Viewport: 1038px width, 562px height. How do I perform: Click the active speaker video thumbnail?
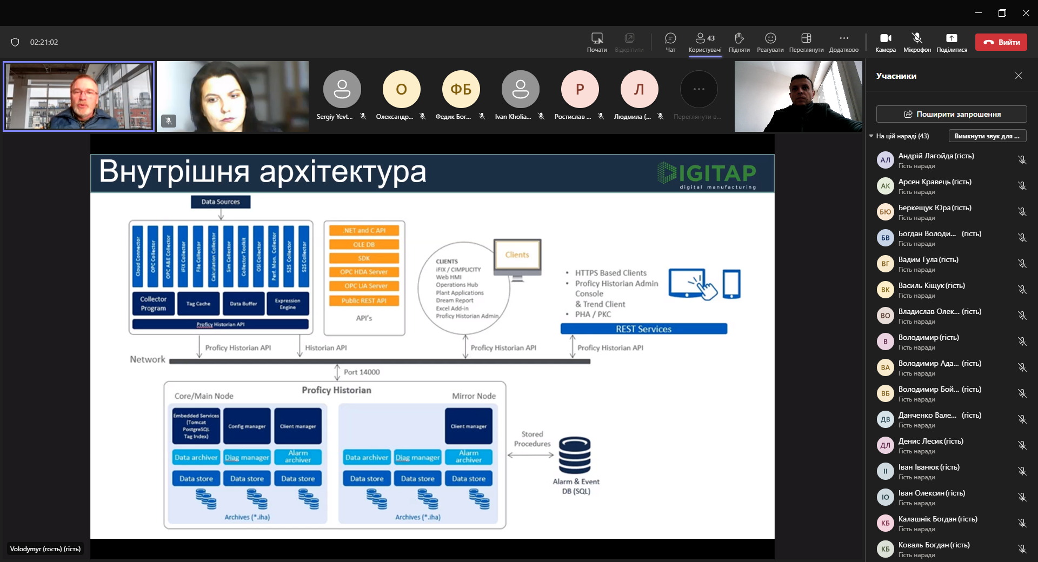click(x=79, y=96)
